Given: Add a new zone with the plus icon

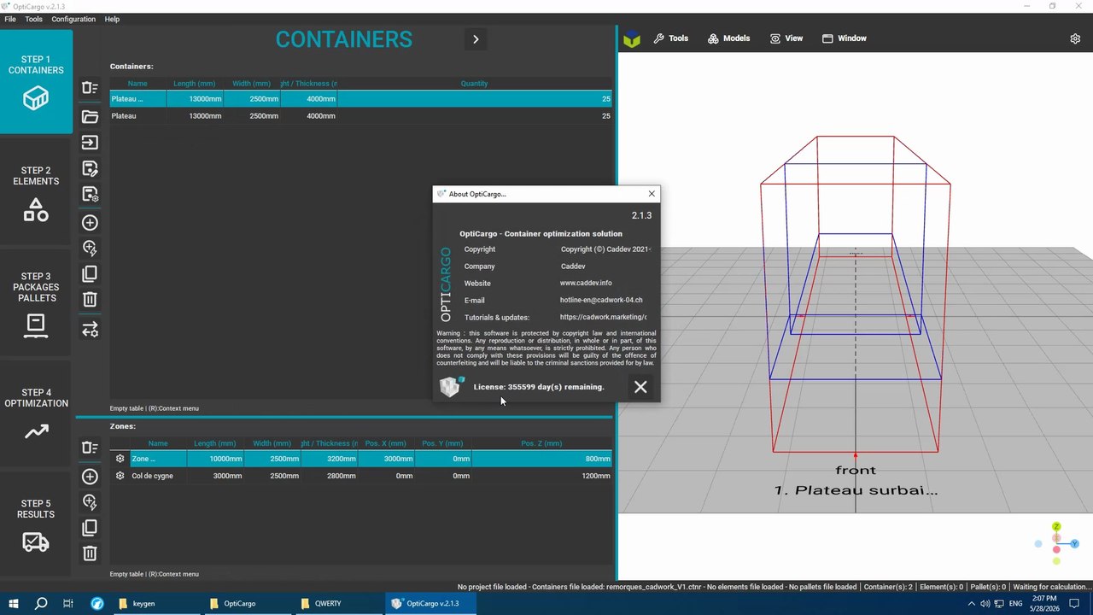Looking at the screenshot, I should click(x=90, y=476).
